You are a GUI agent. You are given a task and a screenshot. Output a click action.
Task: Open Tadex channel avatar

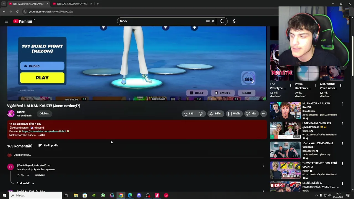11,114
